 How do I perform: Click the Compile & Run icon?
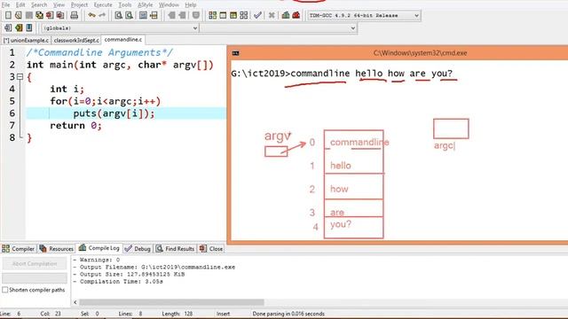pyautogui.click(x=233, y=15)
